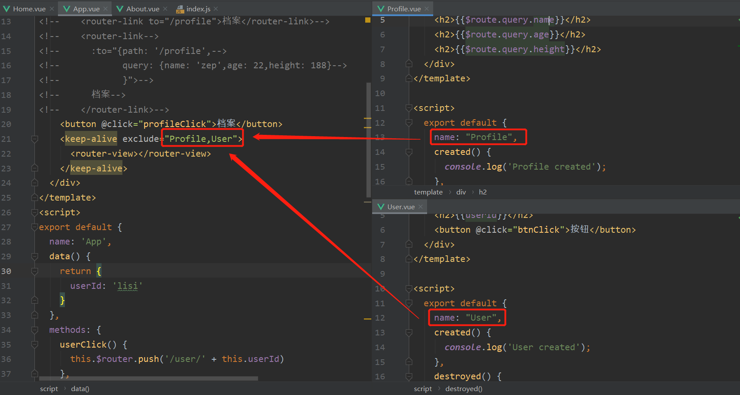
Task: Click "Profile" name string in Profile.vue
Action: pyautogui.click(x=489, y=137)
